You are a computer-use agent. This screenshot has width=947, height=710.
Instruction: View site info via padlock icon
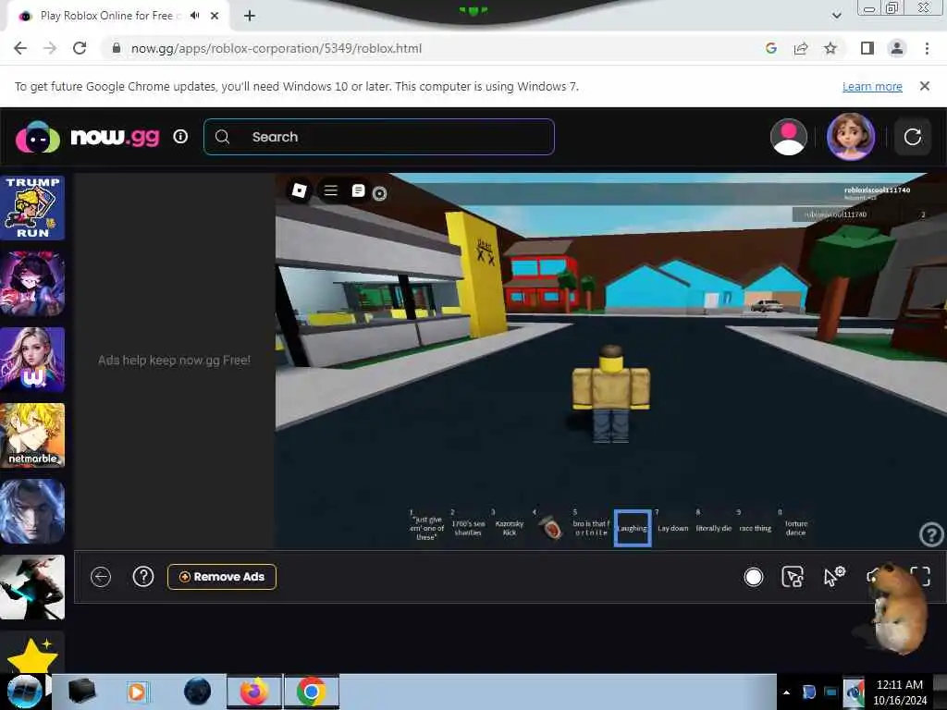(x=116, y=48)
